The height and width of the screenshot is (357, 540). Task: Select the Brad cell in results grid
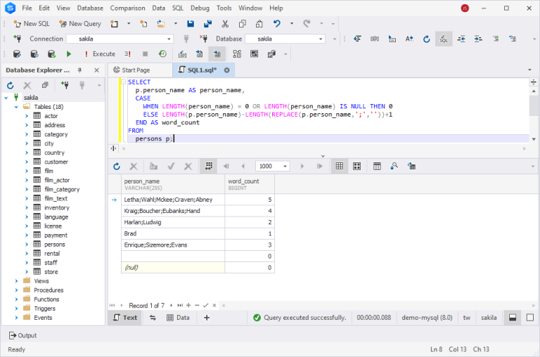[173, 234]
